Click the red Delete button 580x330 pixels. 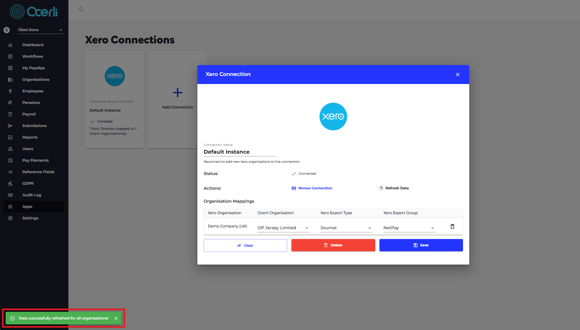pyautogui.click(x=333, y=245)
